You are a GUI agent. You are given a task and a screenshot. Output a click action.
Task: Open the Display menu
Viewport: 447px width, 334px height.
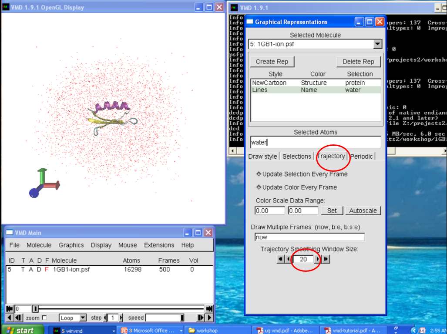click(x=101, y=245)
